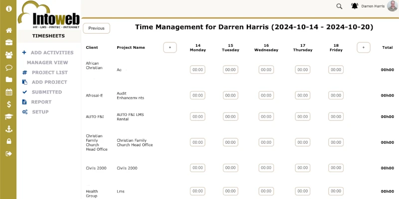This screenshot has width=399, height=199.
Task: Open the folder icon in sidebar
Action: (9, 80)
